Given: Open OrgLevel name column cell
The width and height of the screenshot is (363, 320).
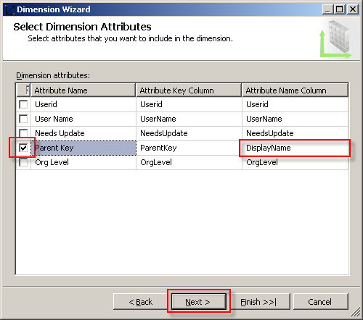Looking at the screenshot, I should [x=295, y=162].
